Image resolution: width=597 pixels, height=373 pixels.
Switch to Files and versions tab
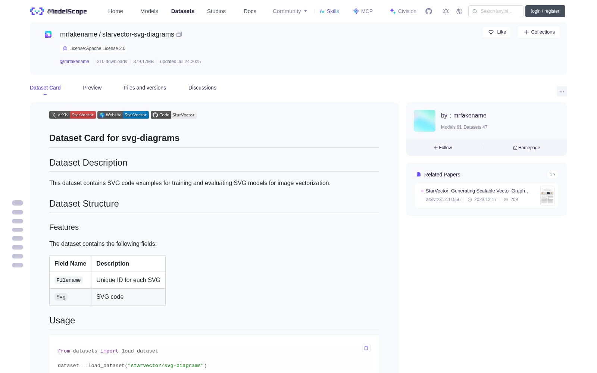click(x=145, y=88)
